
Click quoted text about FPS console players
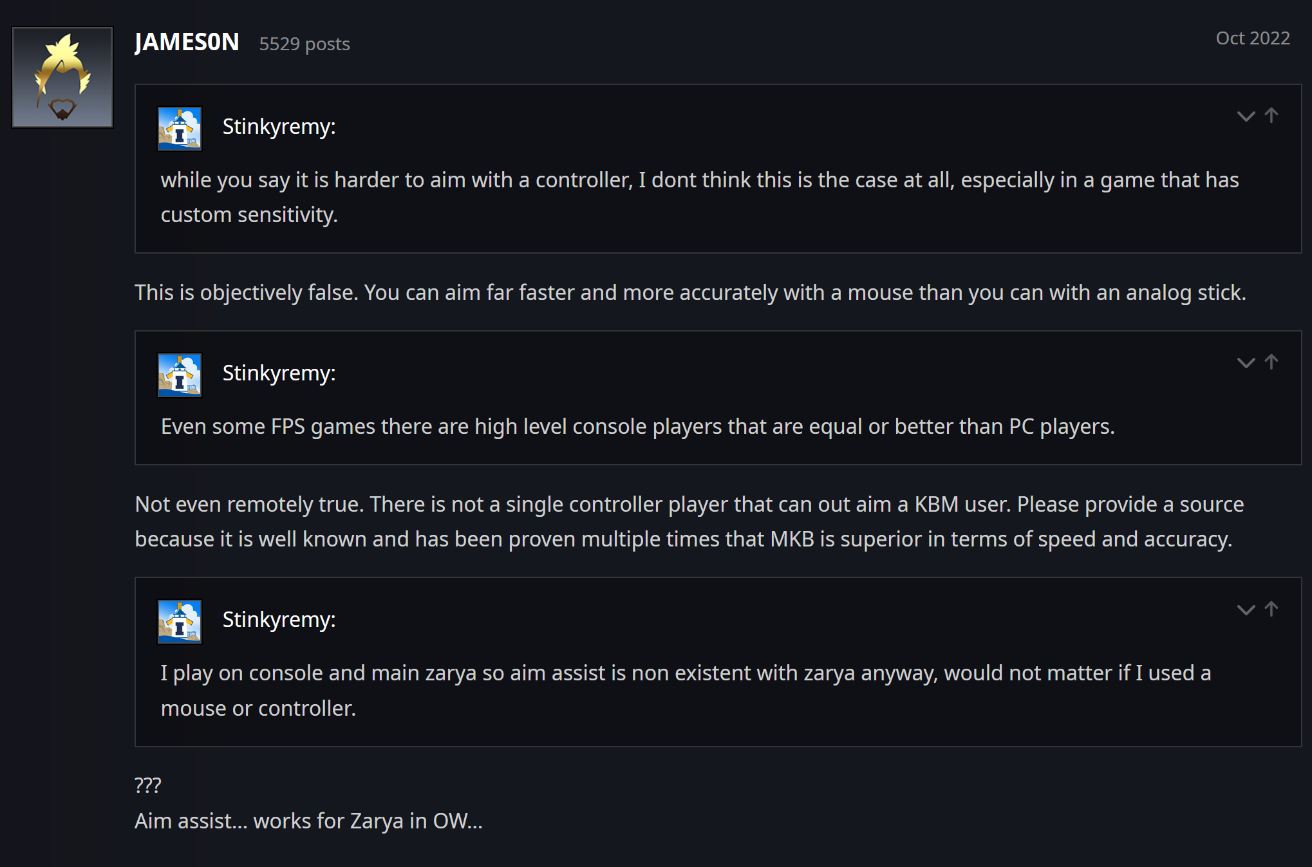click(637, 427)
